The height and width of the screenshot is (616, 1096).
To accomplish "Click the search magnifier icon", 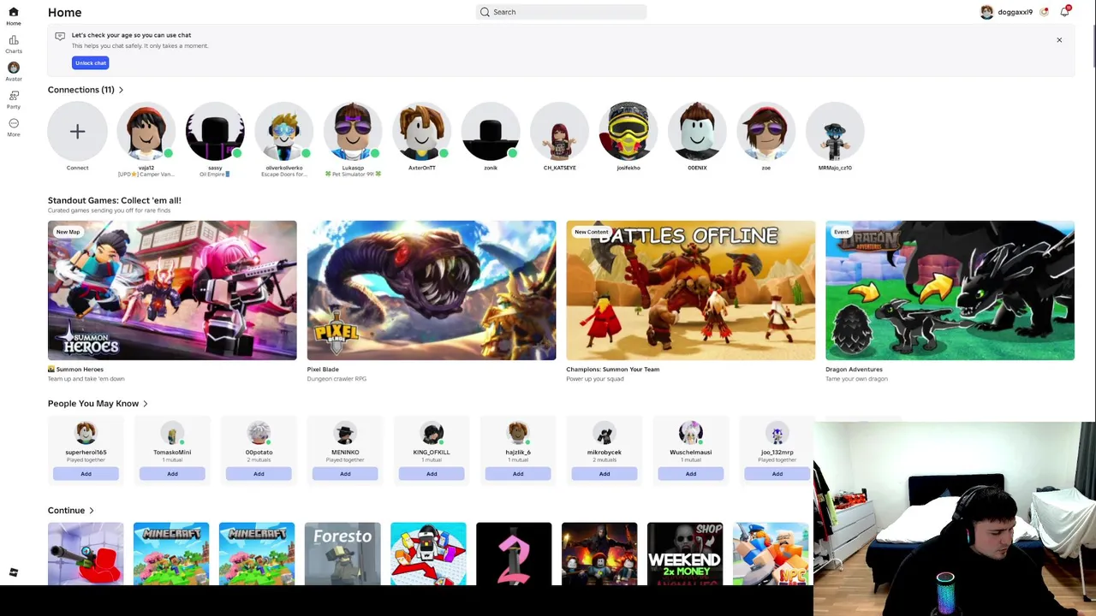I will tap(485, 12).
